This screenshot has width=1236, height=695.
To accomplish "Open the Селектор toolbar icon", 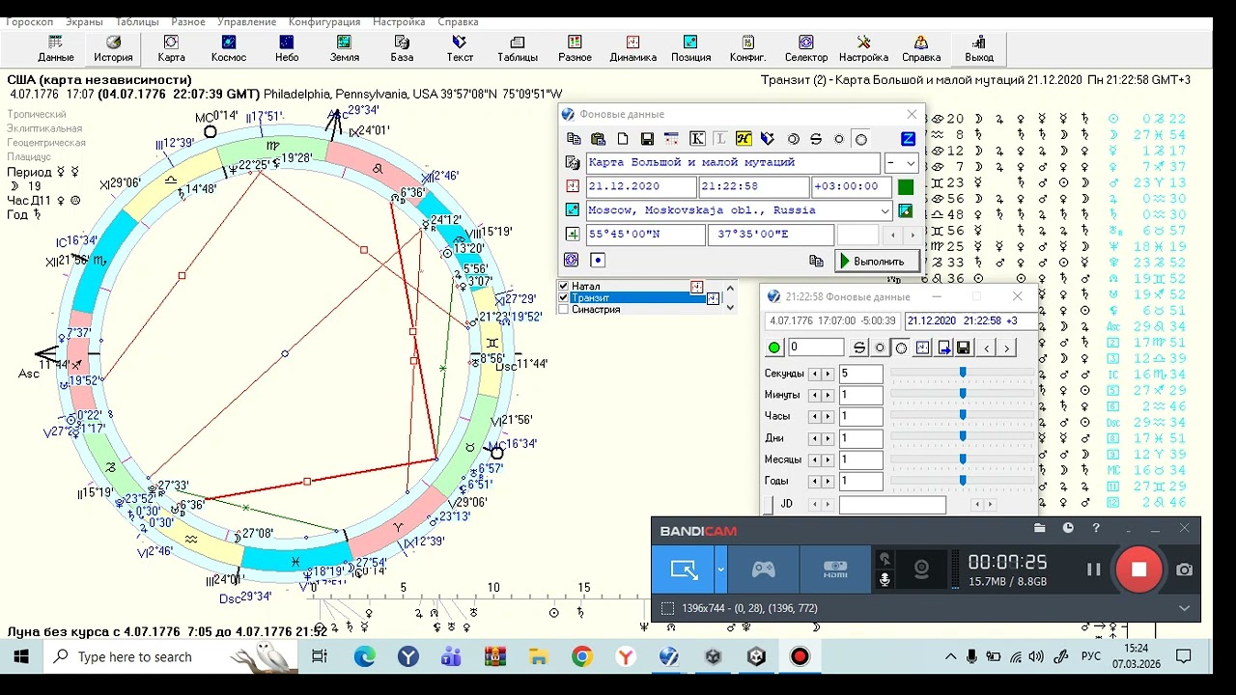I will pyautogui.click(x=806, y=48).
